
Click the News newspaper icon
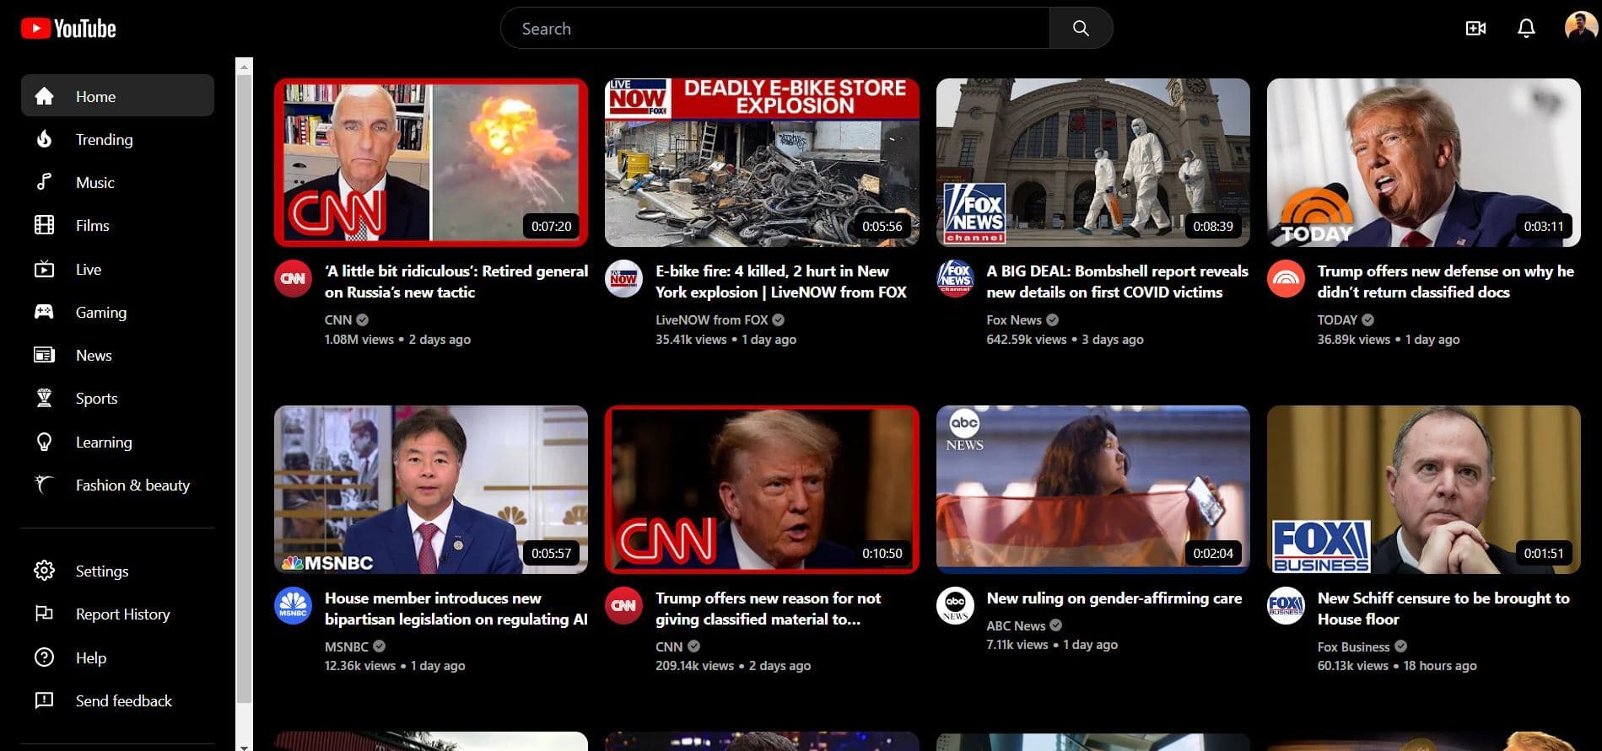(44, 355)
